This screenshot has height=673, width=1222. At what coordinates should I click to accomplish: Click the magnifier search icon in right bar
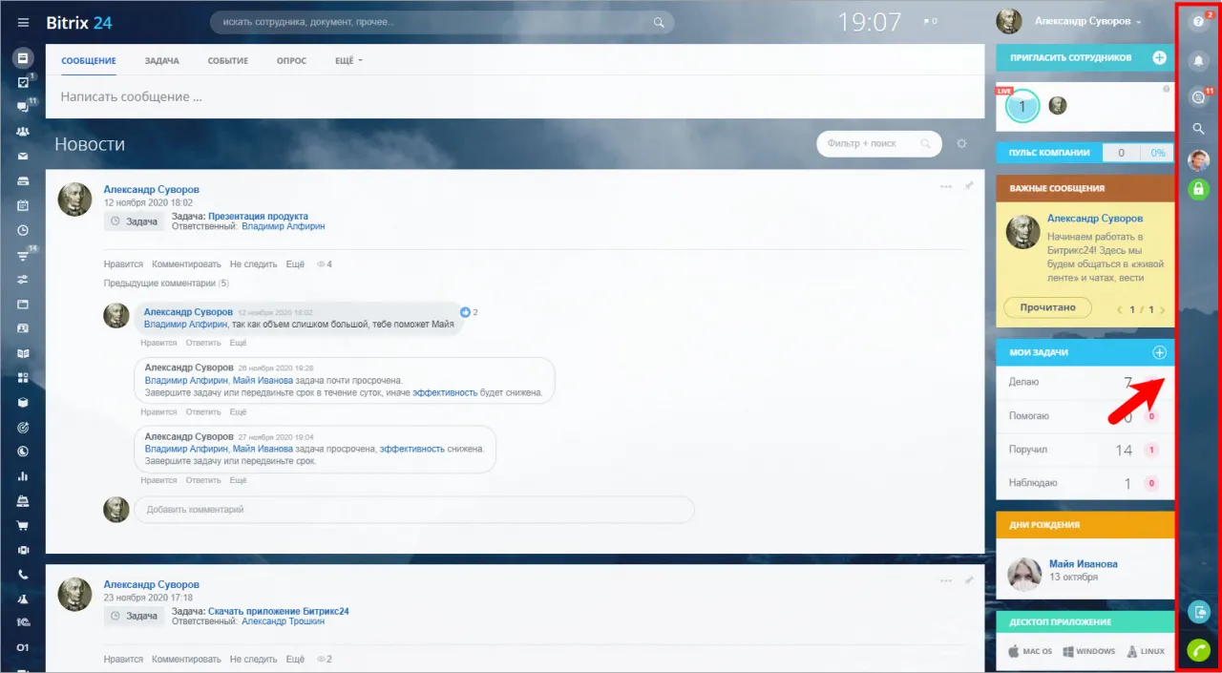click(x=1198, y=128)
